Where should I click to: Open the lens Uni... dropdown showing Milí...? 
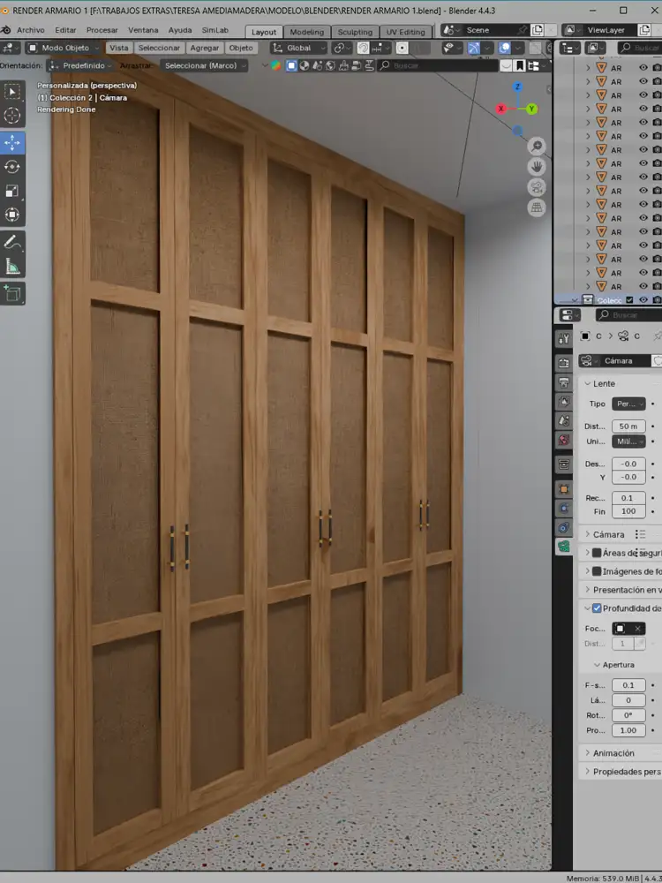pyautogui.click(x=628, y=441)
